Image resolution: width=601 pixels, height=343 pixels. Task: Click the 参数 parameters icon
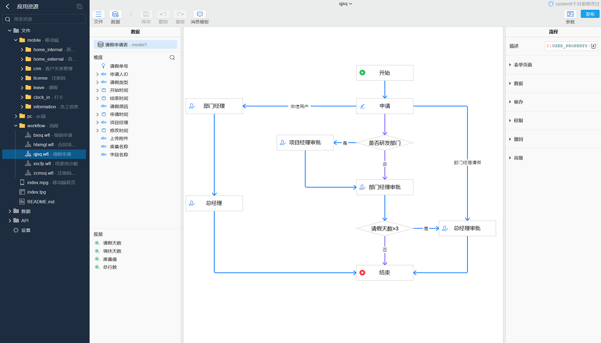coord(570,14)
